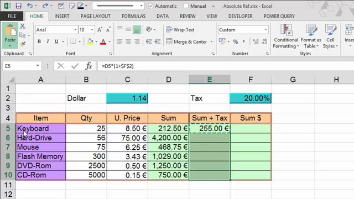Screen dimensions: 354x199
Task: Open Paste options dropdown arrow
Action: 10,46
